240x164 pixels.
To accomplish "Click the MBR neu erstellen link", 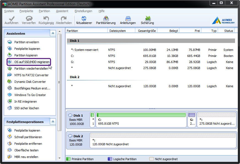I will [x=26, y=157].
